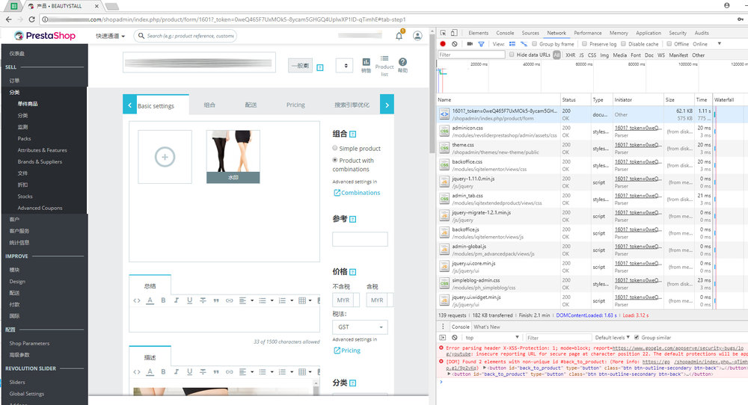Open Console drawer three-dot menu
Image resolution: width=748 pixels, height=405 pixels.
(443, 327)
